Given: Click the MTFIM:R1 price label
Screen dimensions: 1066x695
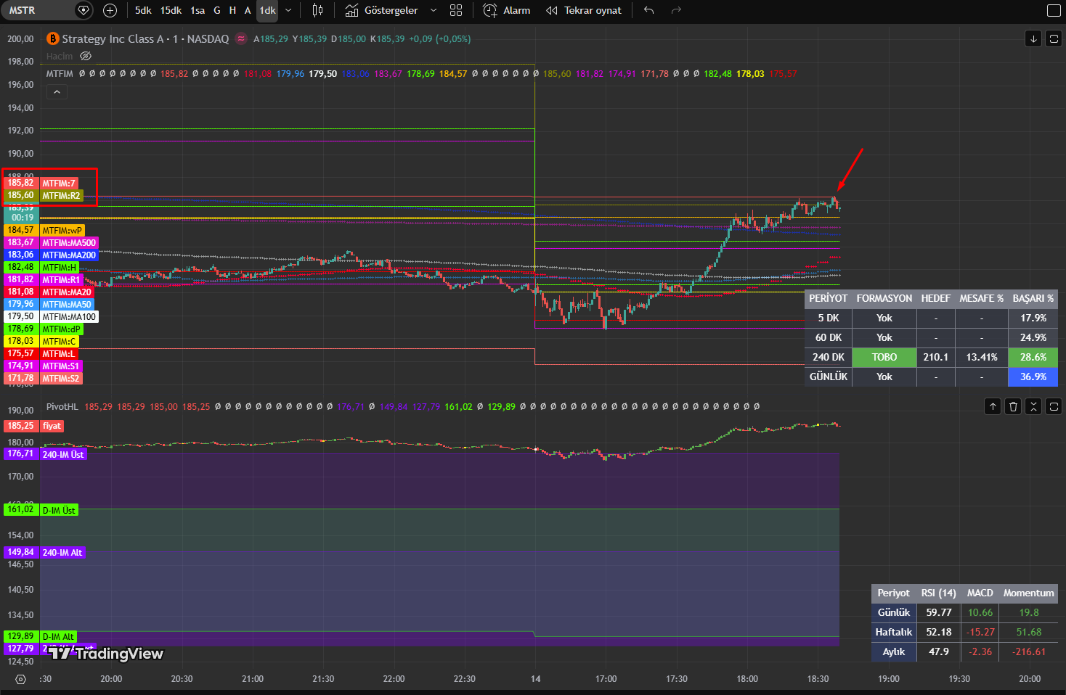Looking at the screenshot, I should 61,280.
